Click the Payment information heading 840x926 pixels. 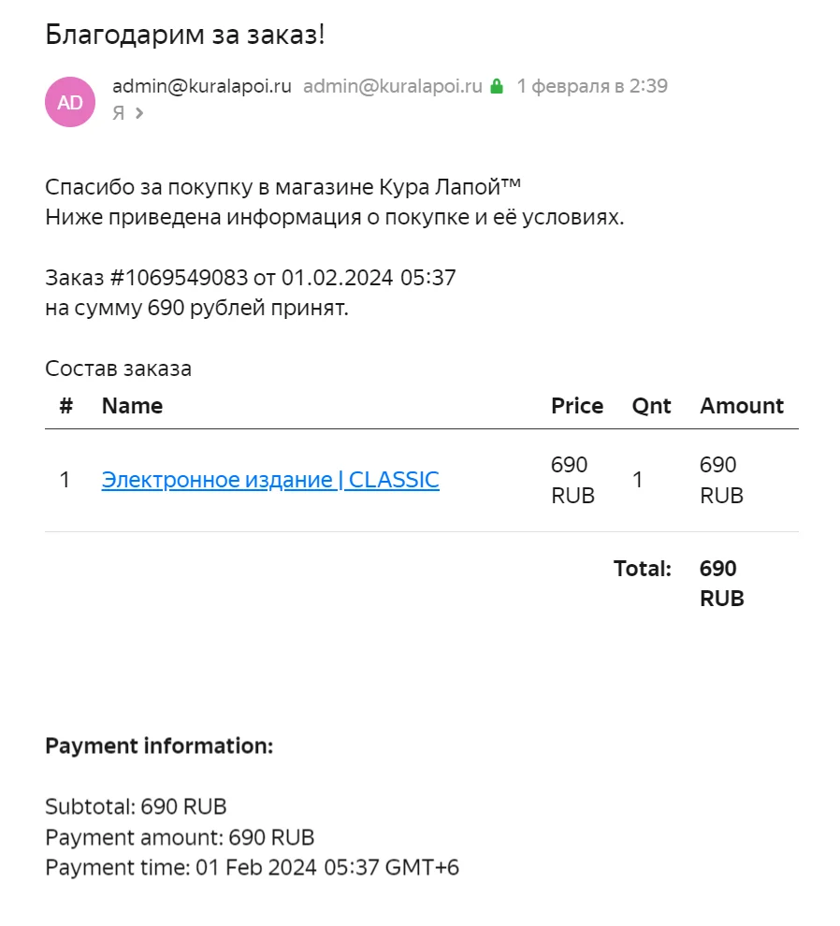159,746
